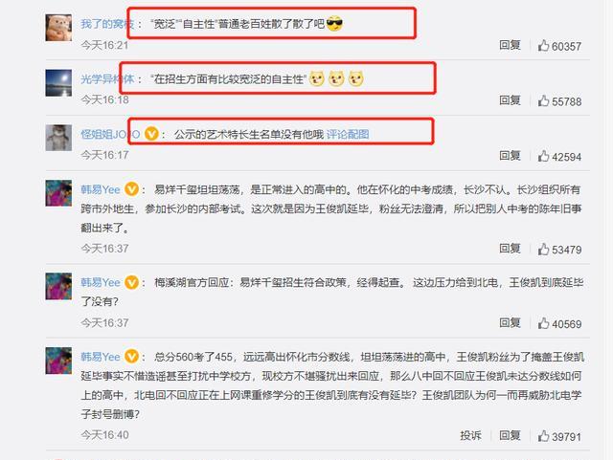This screenshot has height=460, width=613.
Task: Click thumbs-up on the 55788-like comment
Action: pyautogui.click(x=543, y=101)
